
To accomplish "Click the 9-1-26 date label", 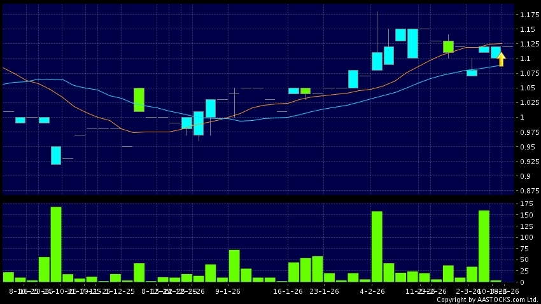I will pyautogui.click(x=227, y=291).
